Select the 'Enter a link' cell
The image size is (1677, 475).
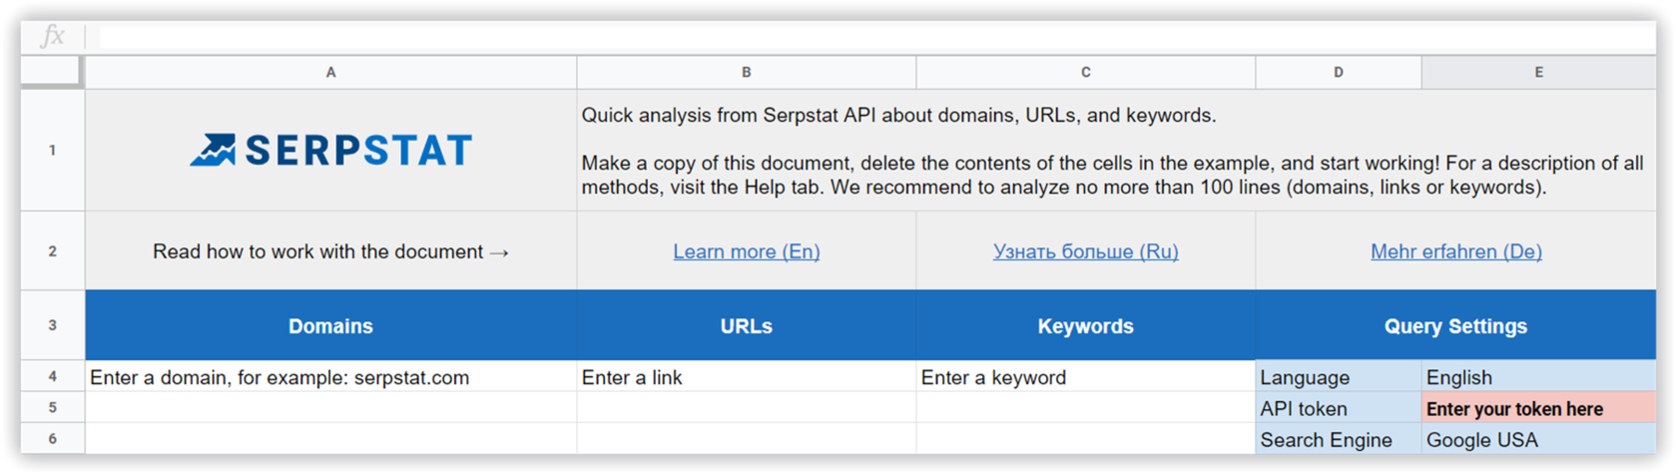pos(746,376)
